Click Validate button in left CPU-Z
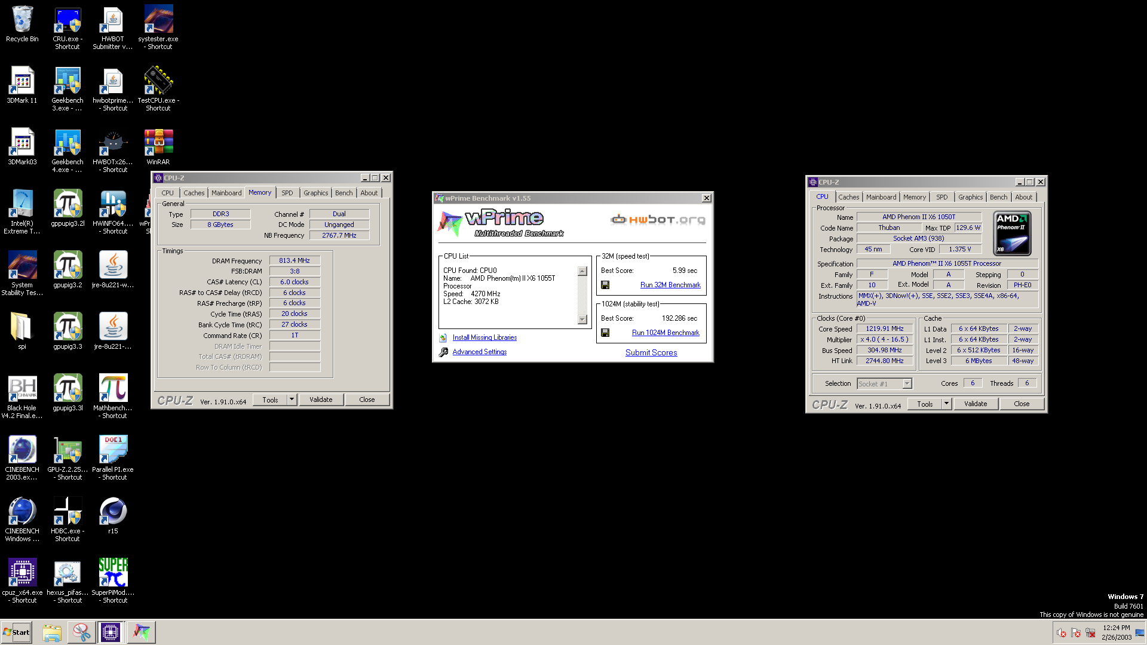The width and height of the screenshot is (1147, 645). click(x=321, y=400)
